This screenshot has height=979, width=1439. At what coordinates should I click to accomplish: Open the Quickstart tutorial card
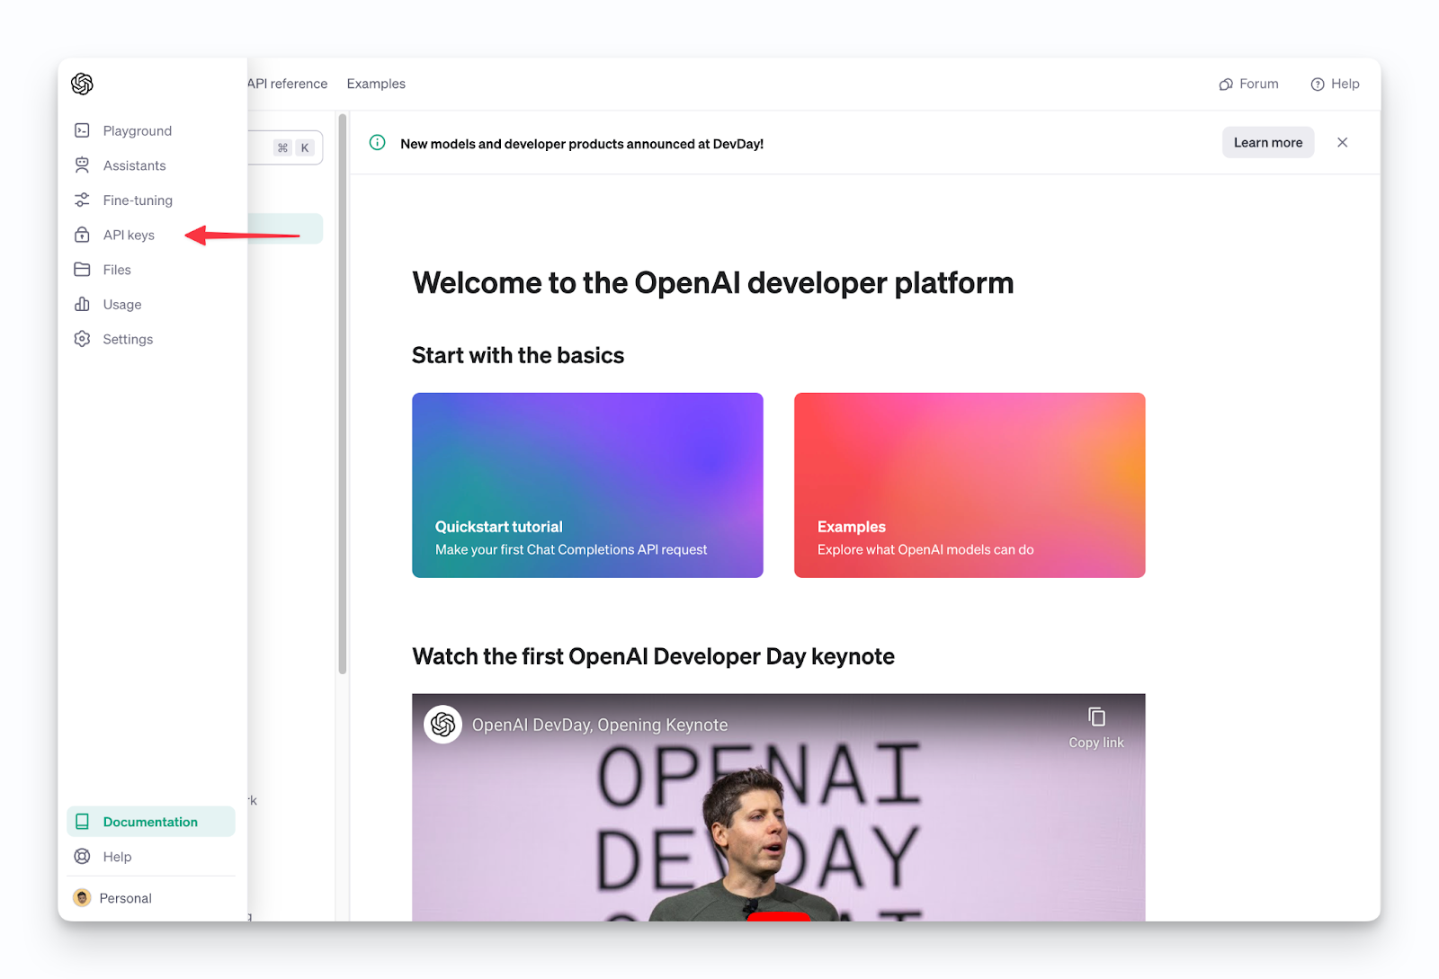pos(587,485)
